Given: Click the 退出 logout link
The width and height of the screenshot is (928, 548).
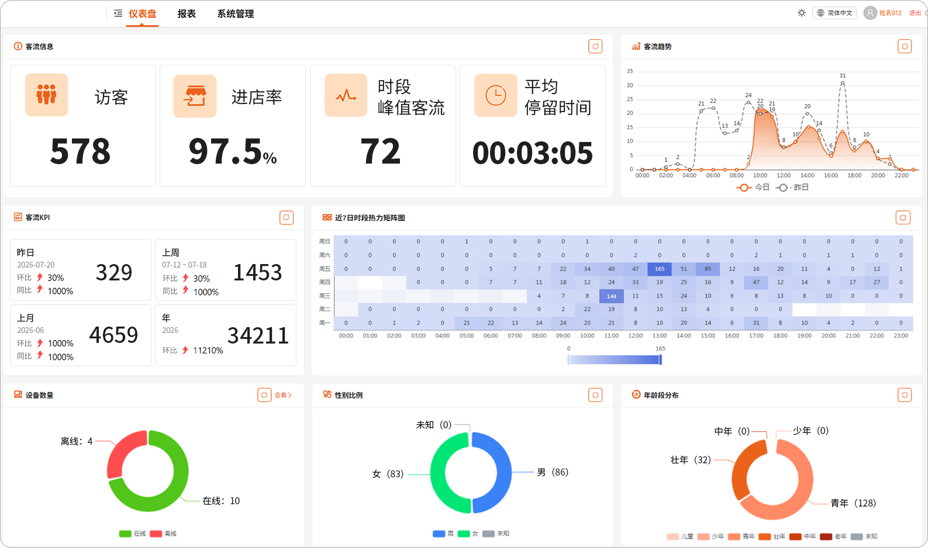Looking at the screenshot, I should coord(915,13).
